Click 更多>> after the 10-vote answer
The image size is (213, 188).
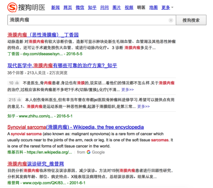point(127,90)
